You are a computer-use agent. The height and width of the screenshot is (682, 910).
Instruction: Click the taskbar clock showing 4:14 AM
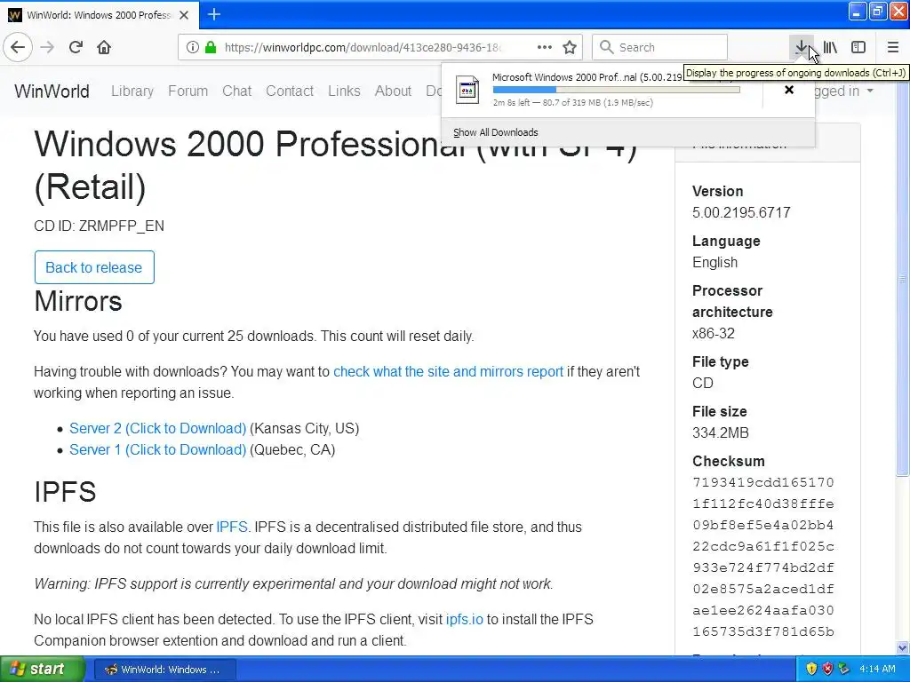877,669
